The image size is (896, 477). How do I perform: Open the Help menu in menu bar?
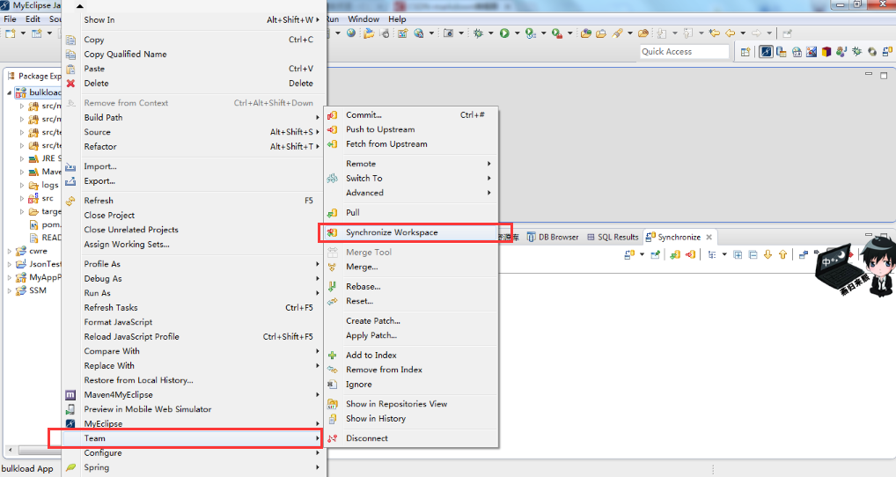[x=397, y=19]
